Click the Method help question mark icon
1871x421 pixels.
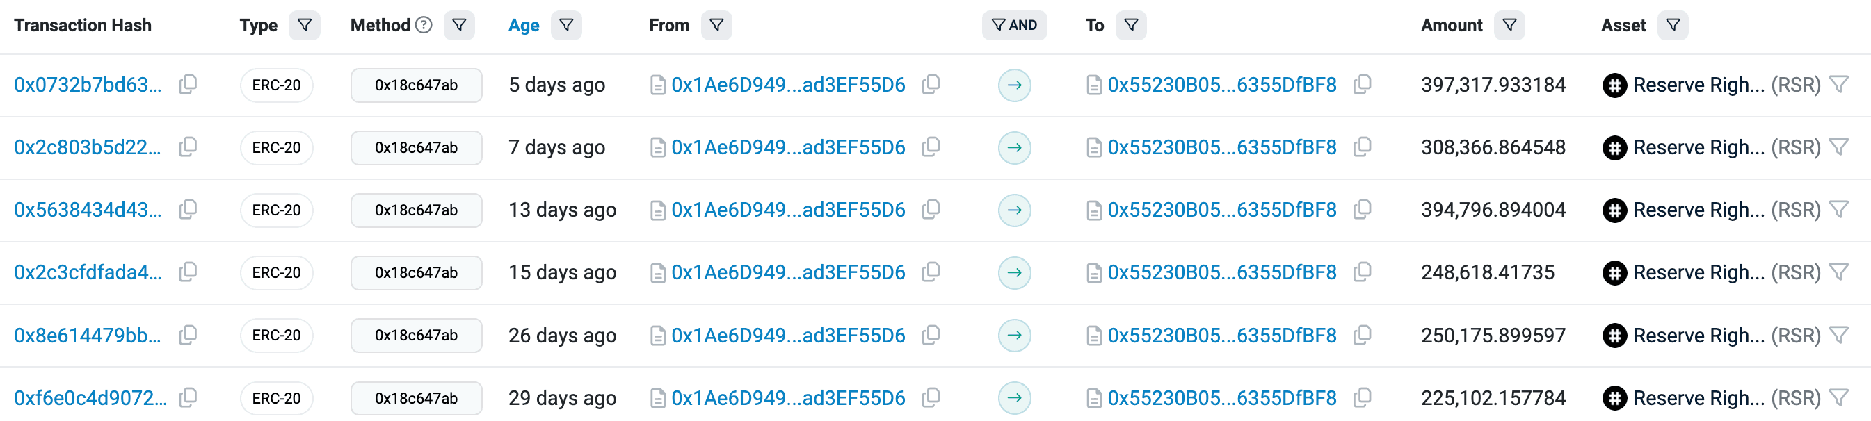(x=424, y=26)
